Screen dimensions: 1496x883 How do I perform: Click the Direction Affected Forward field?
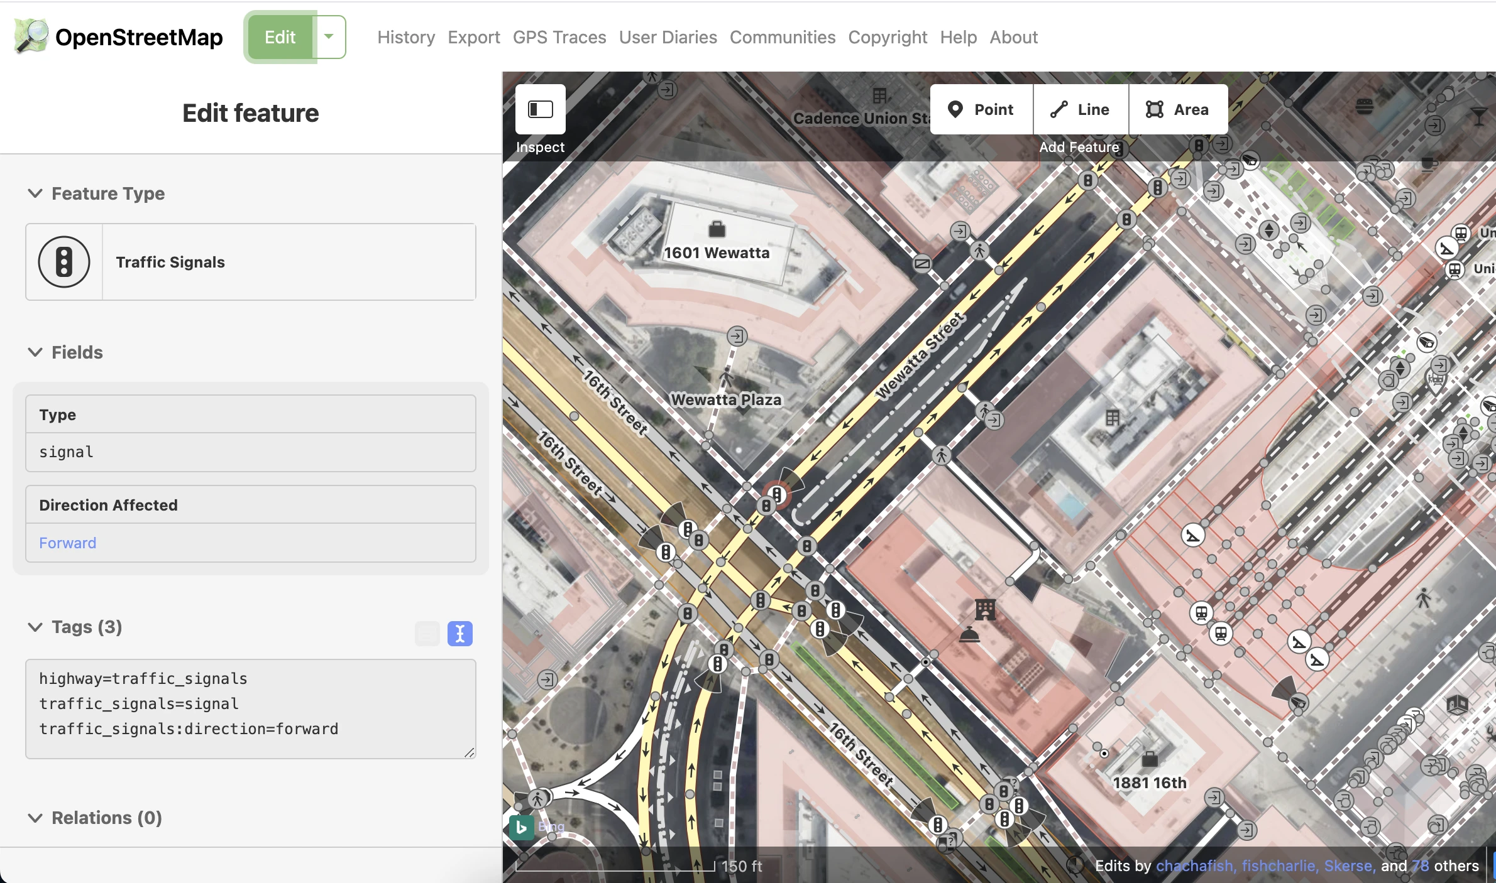click(250, 543)
